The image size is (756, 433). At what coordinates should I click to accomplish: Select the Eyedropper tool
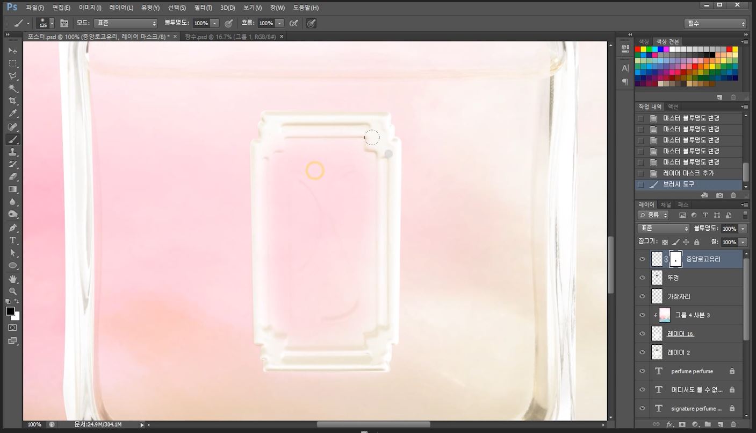coord(13,114)
